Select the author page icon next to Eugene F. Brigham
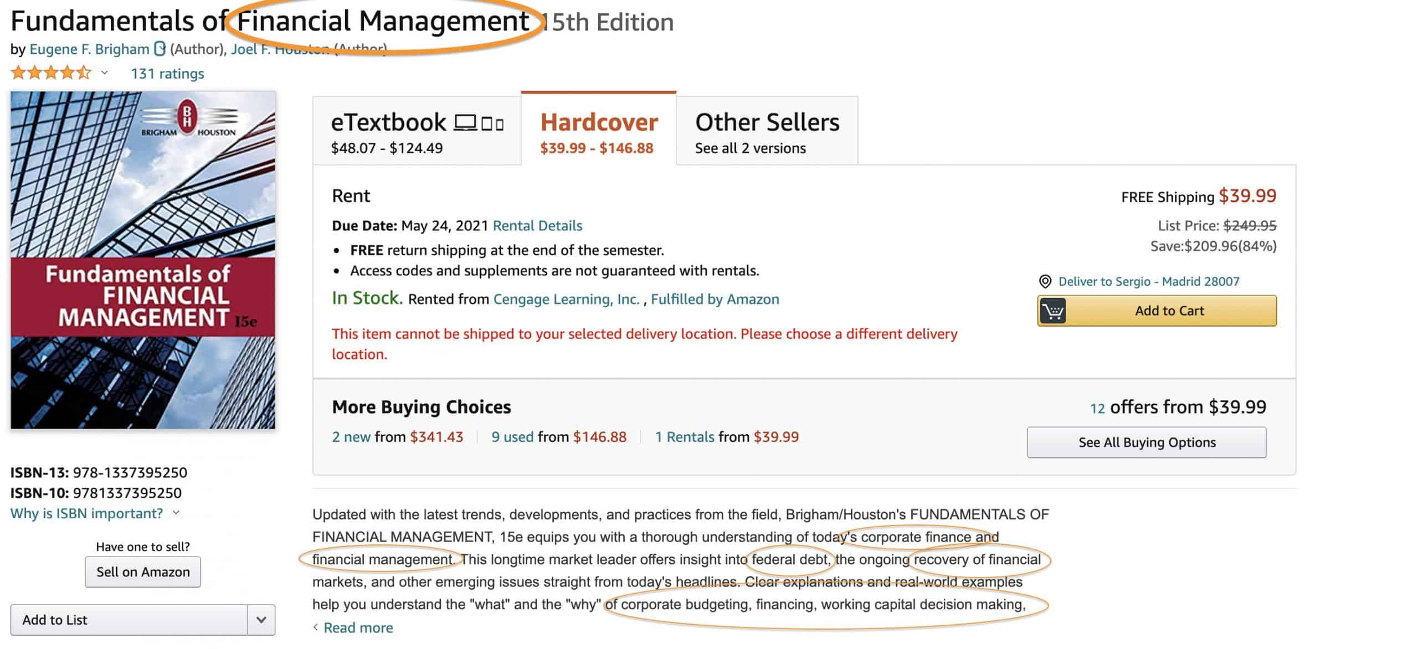 (x=160, y=49)
